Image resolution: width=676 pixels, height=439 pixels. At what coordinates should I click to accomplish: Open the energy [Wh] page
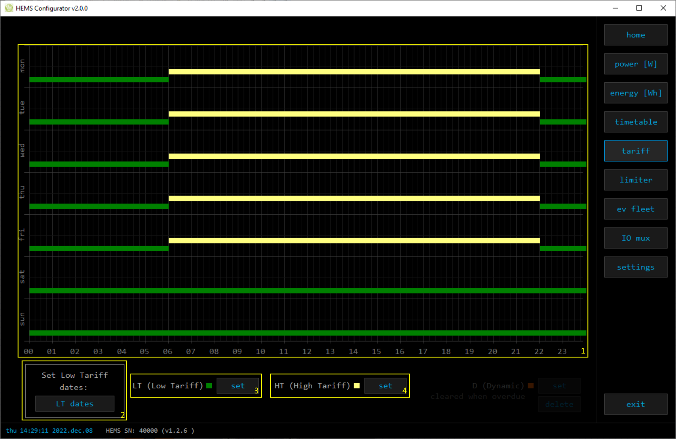635,93
